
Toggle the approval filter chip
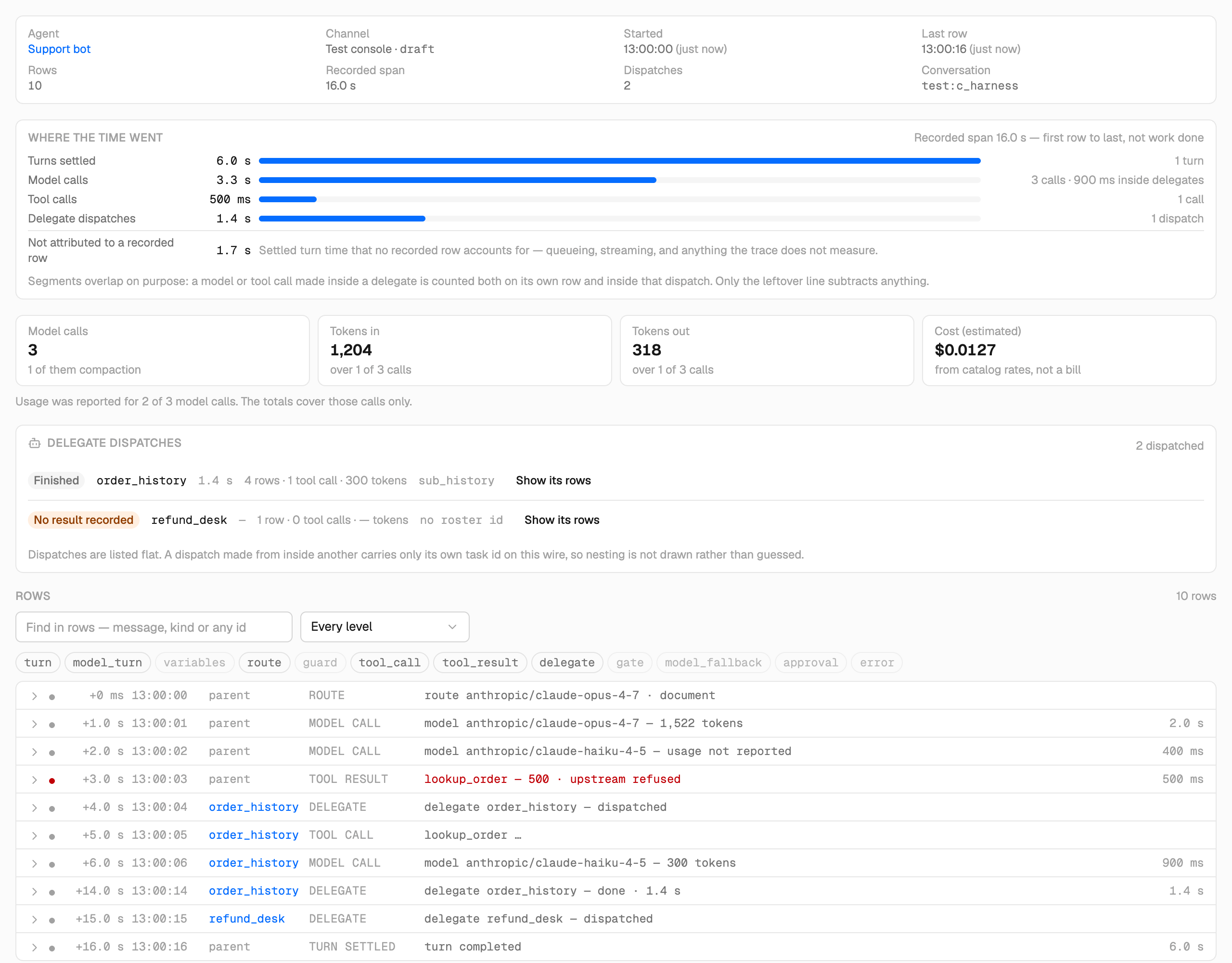point(810,663)
